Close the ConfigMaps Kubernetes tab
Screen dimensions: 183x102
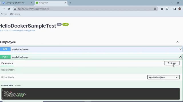point(32,3)
